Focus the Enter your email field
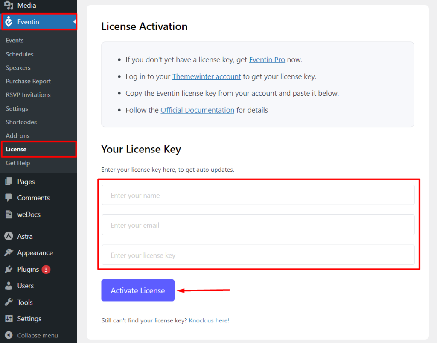 click(x=258, y=225)
